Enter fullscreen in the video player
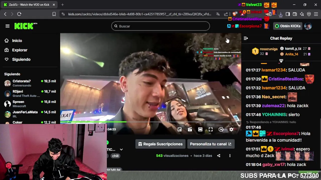 pos(211,129)
